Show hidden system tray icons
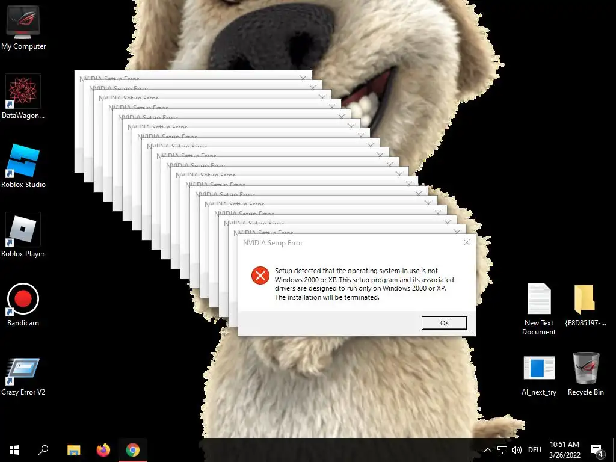 pos(487,450)
